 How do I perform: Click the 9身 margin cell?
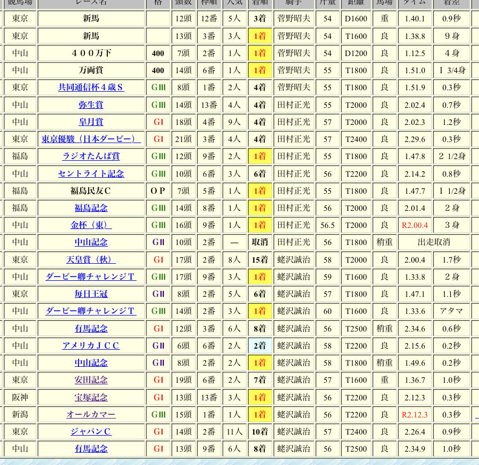point(451,36)
